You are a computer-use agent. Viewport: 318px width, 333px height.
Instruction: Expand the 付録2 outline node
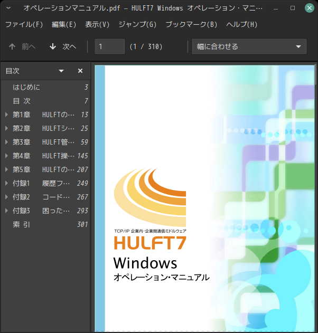click(6, 197)
